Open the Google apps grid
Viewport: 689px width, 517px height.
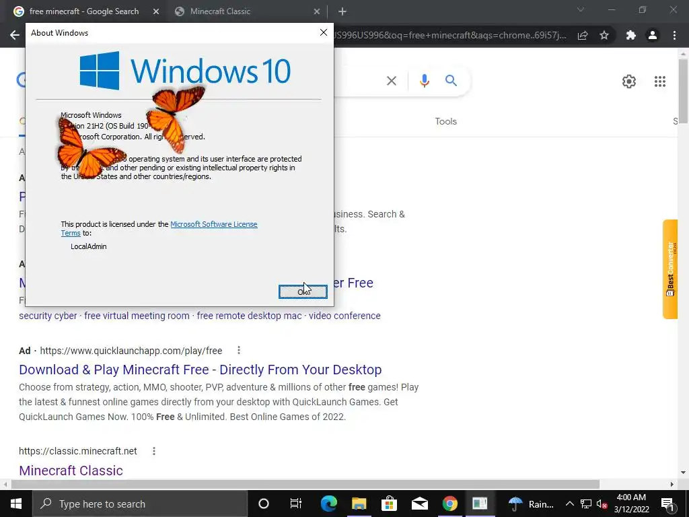click(x=659, y=81)
